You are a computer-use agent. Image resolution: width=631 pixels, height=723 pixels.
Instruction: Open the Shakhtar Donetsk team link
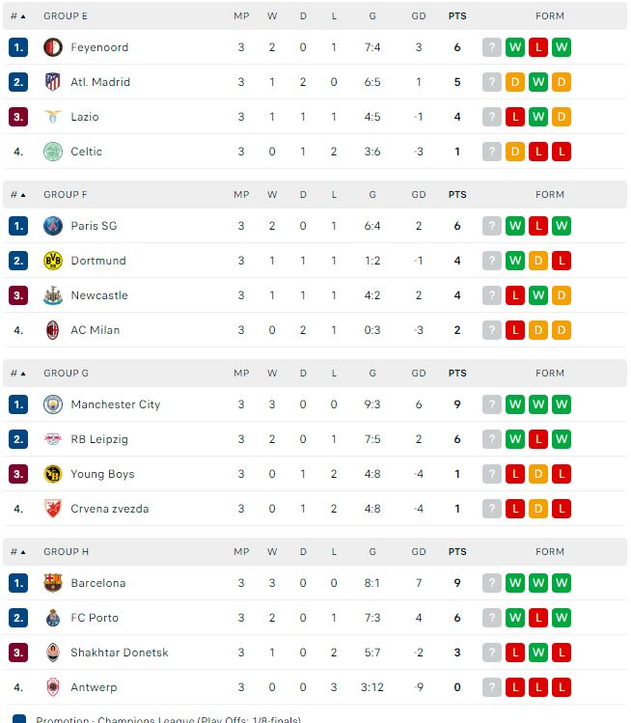(x=119, y=653)
